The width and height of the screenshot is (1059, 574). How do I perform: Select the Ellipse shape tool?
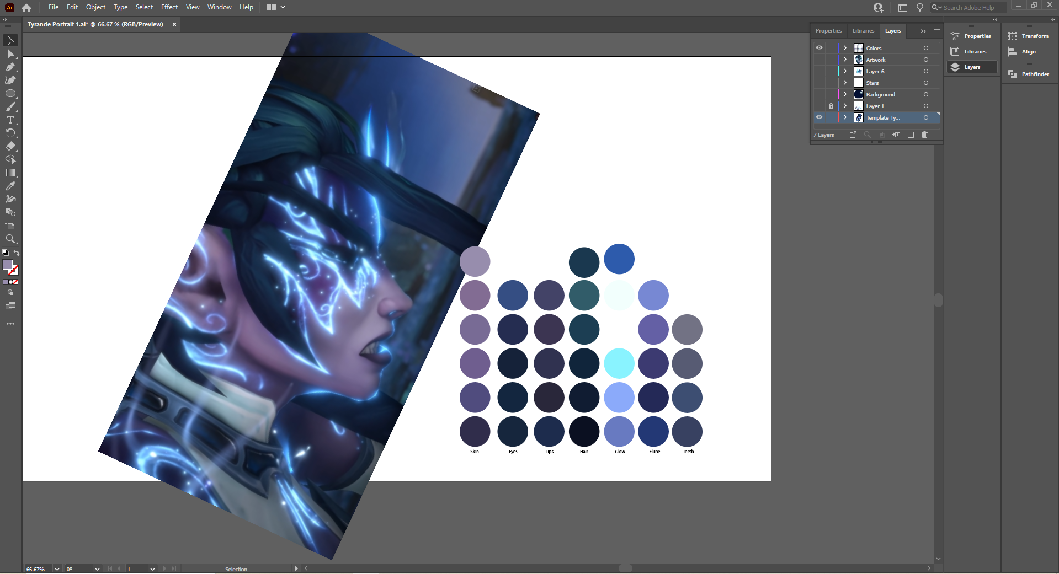coord(10,94)
